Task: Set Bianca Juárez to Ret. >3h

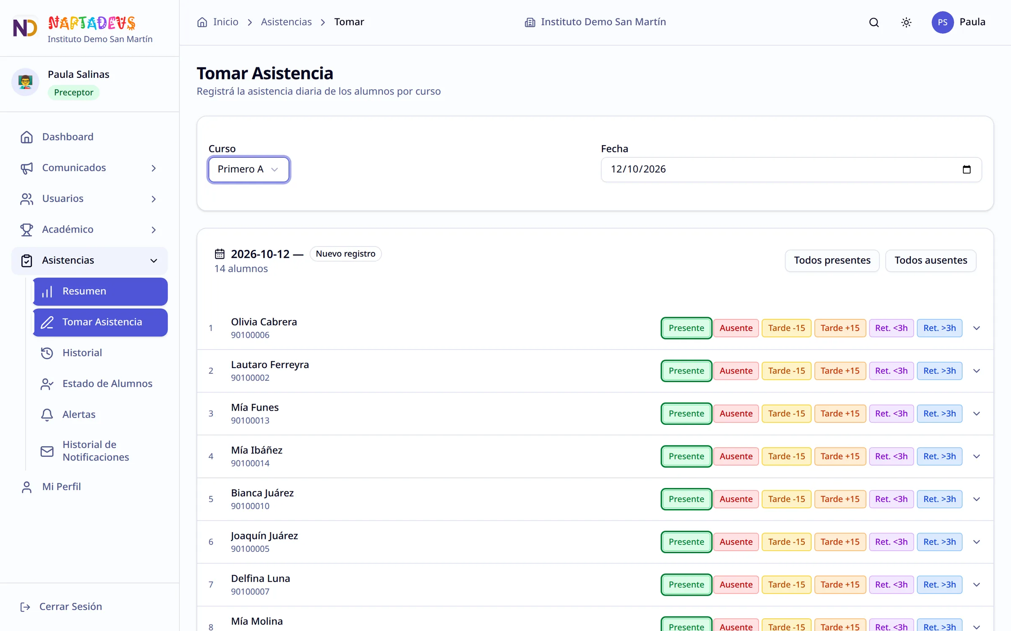Action: coord(939,499)
